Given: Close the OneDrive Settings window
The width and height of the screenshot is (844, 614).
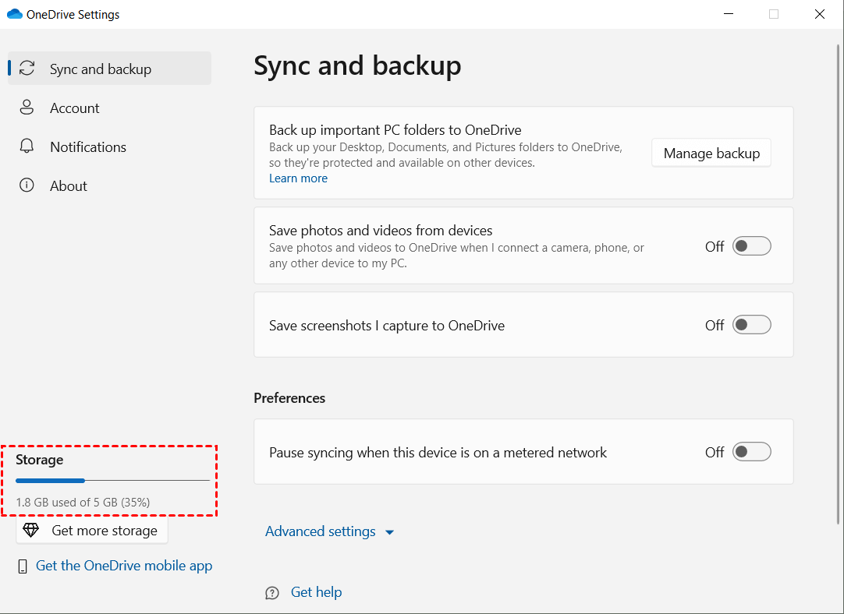Looking at the screenshot, I should click(x=819, y=14).
